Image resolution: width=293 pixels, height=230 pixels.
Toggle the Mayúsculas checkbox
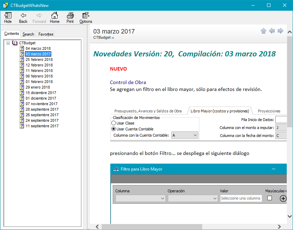click(269, 198)
